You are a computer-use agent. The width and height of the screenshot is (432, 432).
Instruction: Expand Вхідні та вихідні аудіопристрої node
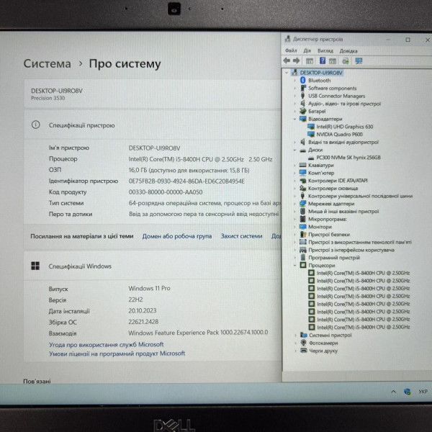click(294, 142)
